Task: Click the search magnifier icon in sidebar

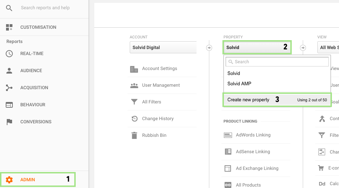Action: [x=9, y=8]
